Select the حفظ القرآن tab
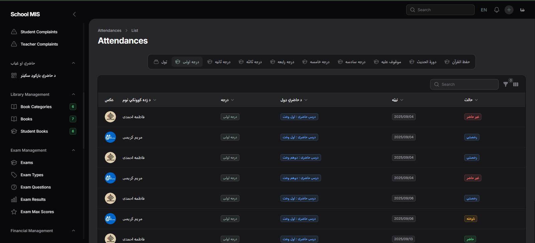Viewport: 535px width, 243px height. pyautogui.click(x=457, y=62)
